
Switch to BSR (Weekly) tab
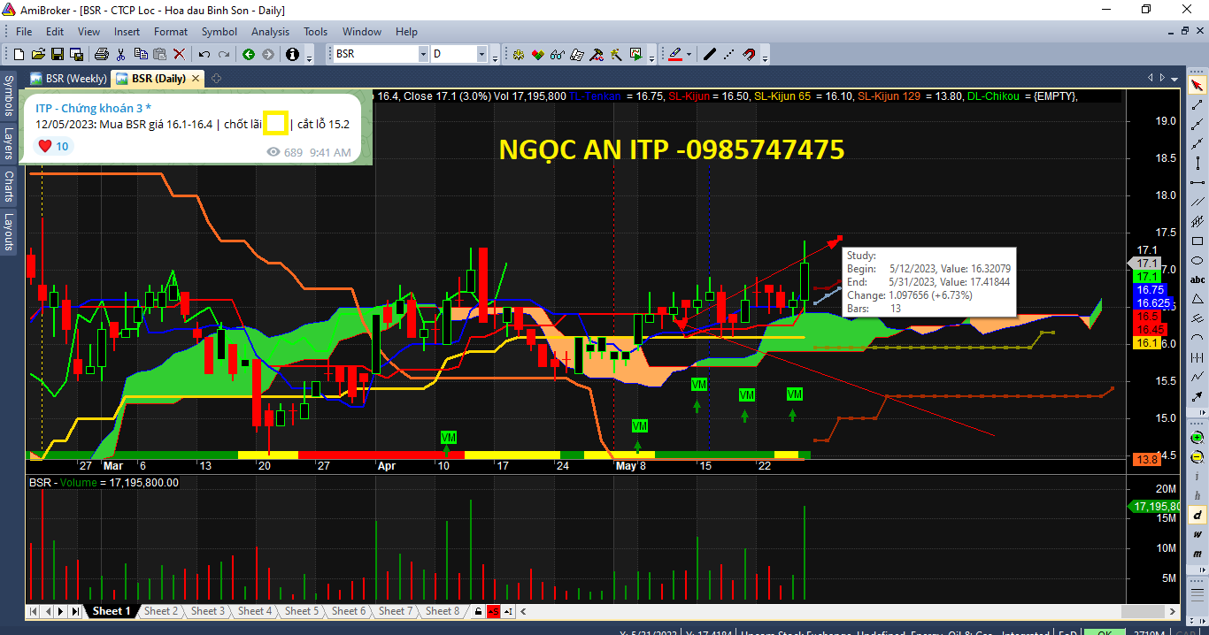pos(68,79)
